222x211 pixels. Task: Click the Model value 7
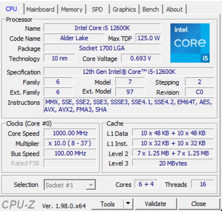(130, 82)
